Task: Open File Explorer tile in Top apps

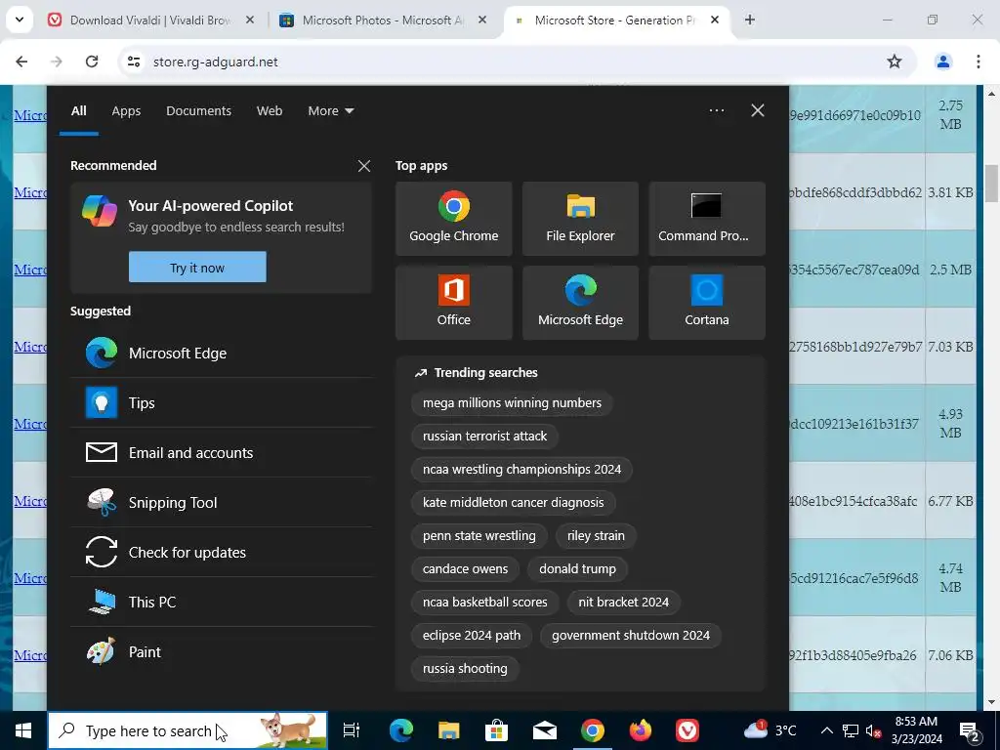Action: click(x=580, y=218)
